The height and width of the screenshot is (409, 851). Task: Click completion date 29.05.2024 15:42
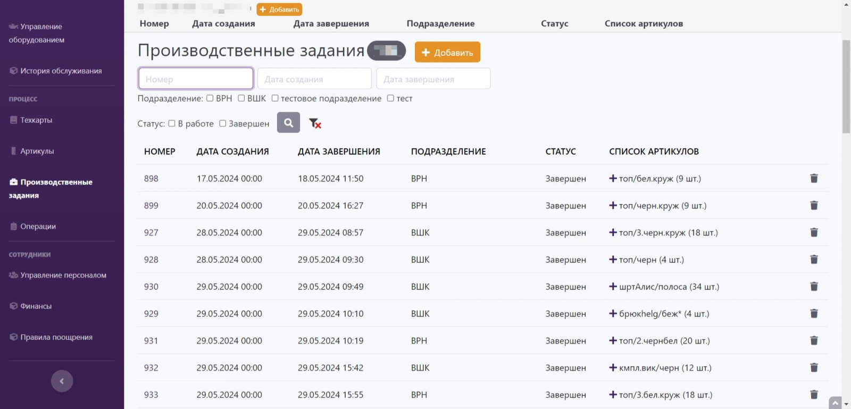pyautogui.click(x=330, y=368)
